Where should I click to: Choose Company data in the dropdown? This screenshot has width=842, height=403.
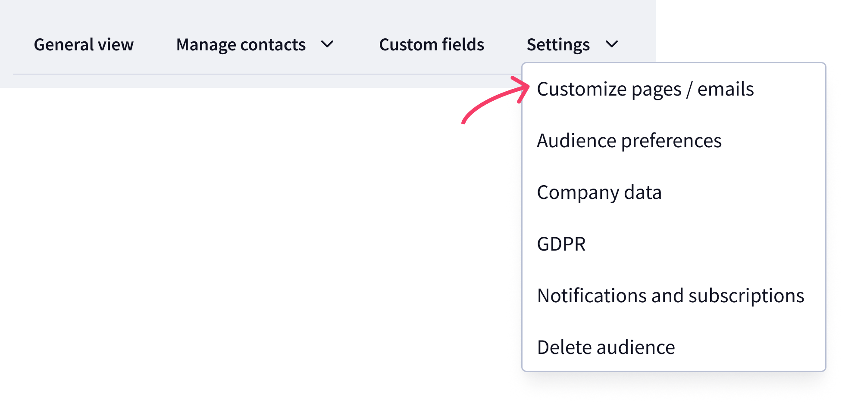[599, 192]
